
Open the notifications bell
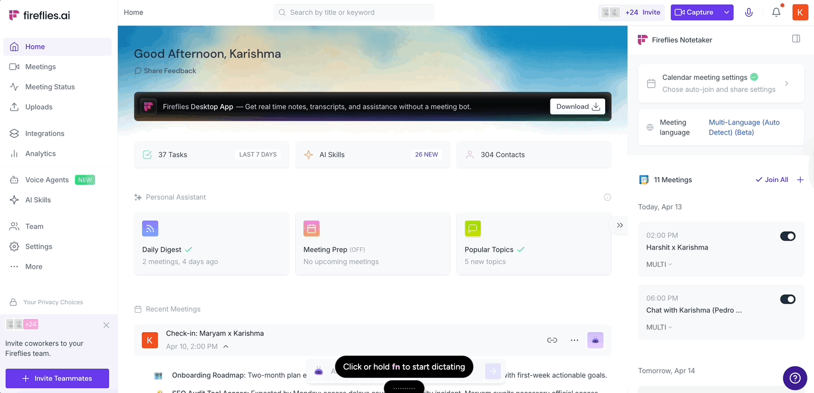(x=776, y=12)
